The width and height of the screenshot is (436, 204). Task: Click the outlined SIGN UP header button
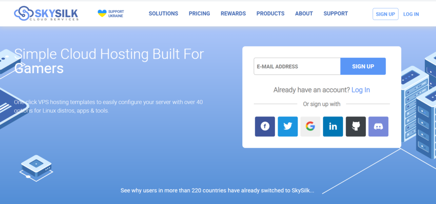pyautogui.click(x=385, y=14)
